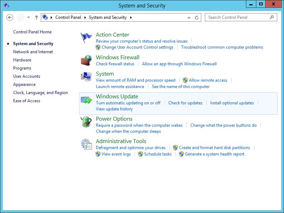Click shield icon beside Allow remote access
The width and height of the screenshot is (284, 213).
point(185,80)
